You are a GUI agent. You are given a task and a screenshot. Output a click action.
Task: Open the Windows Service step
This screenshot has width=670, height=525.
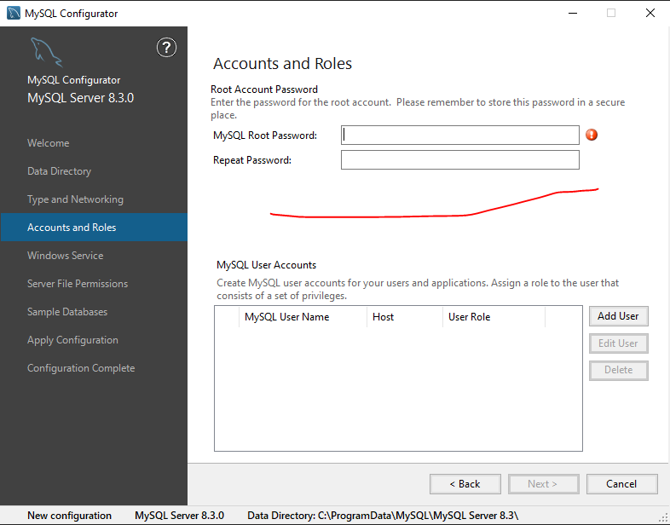pyautogui.click(x=66, y=256)
